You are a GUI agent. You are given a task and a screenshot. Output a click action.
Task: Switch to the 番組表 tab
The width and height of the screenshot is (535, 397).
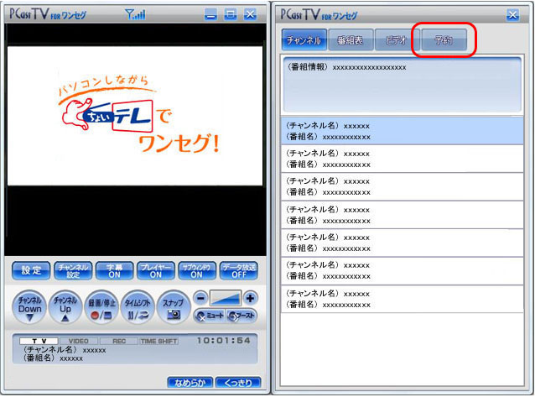(x=351, y=40)
